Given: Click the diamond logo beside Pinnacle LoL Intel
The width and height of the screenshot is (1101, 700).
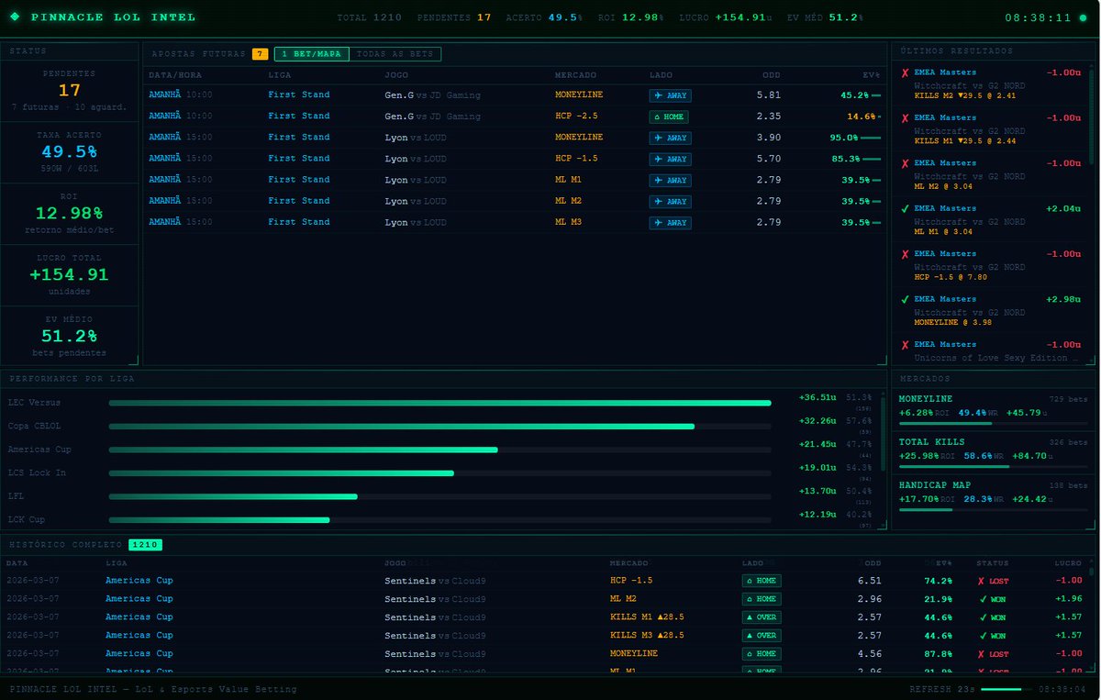Looking at the screenshot, I should coord(15,17).
